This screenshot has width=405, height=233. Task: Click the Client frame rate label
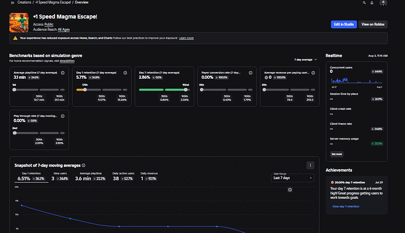[340, 124]
